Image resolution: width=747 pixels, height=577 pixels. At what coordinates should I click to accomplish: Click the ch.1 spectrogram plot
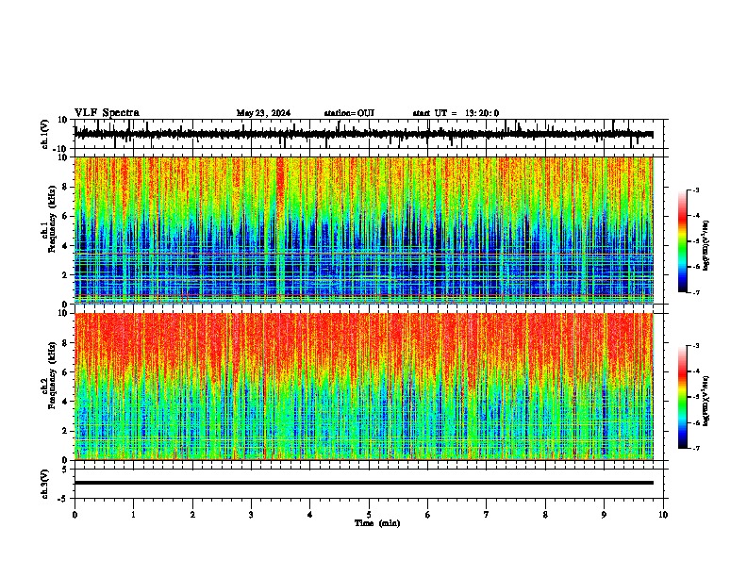click(364, 230)
